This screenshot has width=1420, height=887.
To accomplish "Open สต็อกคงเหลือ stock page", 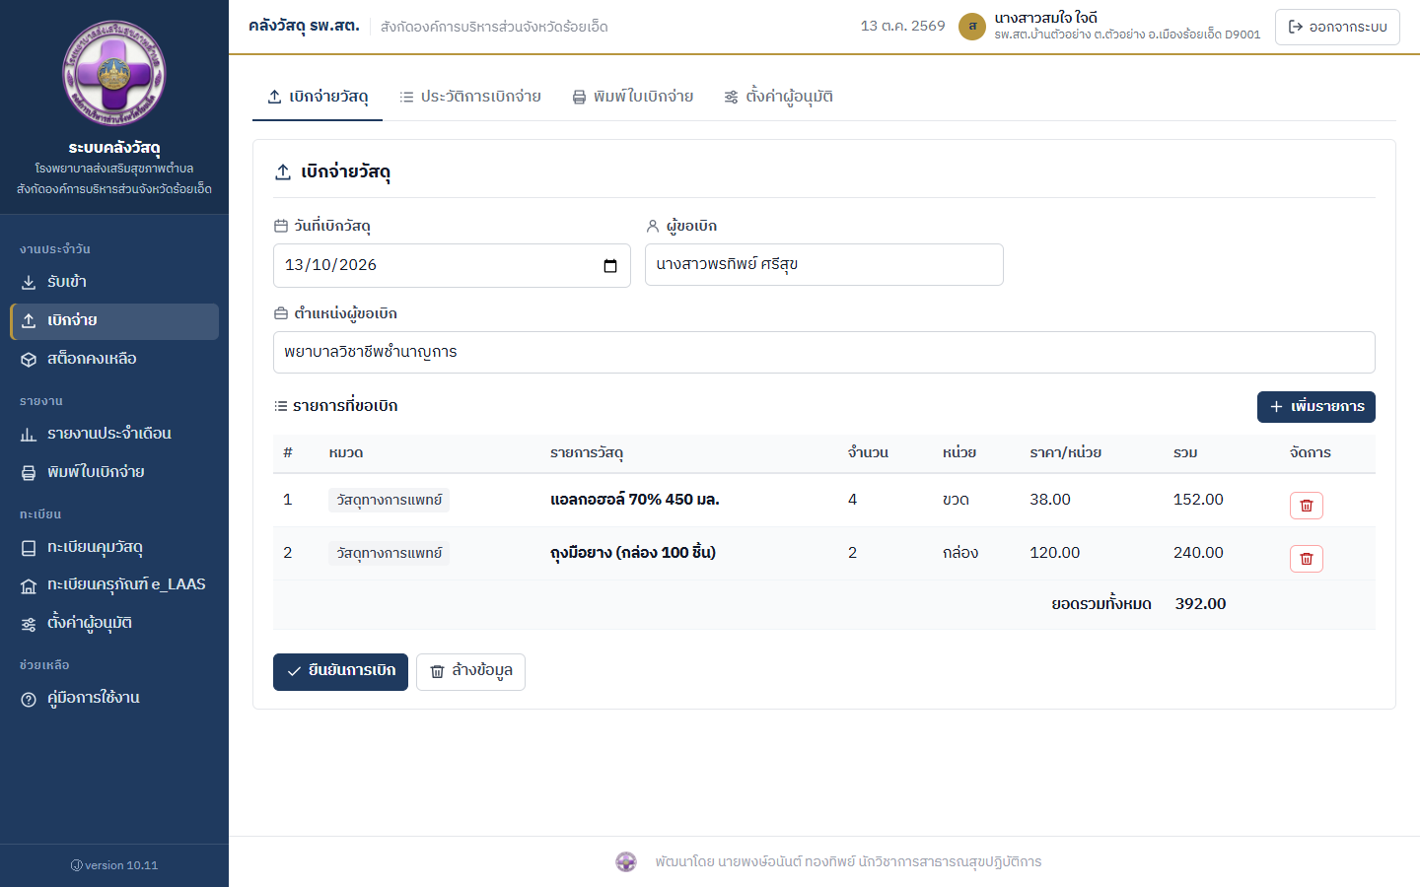I will point(114,359).
